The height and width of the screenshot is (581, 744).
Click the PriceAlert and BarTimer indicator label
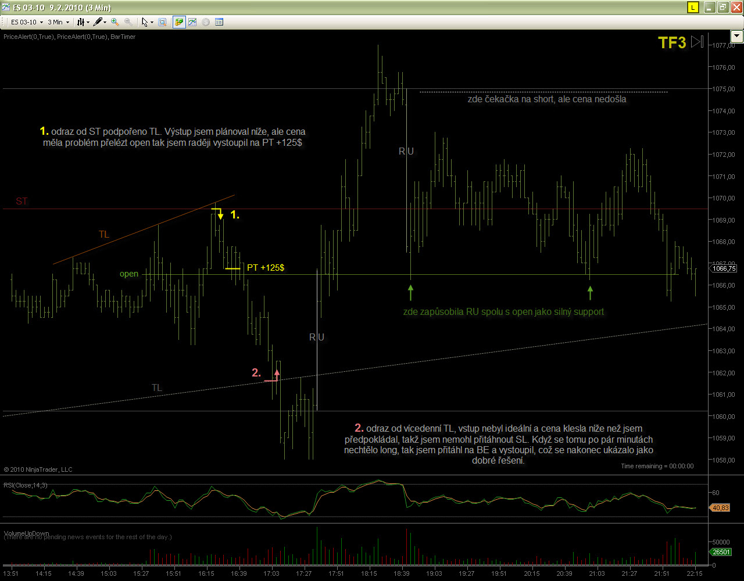point(69,37)
